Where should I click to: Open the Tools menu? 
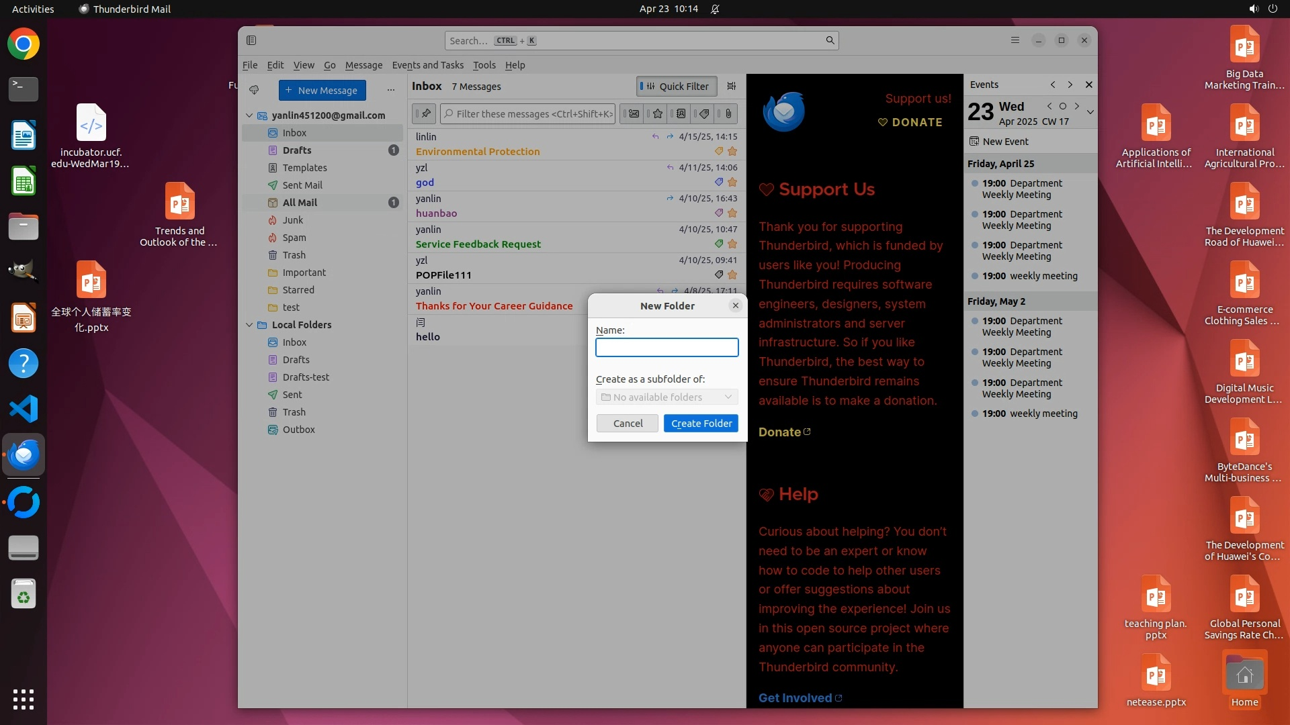pyautogui.click(x=484, y=65)
